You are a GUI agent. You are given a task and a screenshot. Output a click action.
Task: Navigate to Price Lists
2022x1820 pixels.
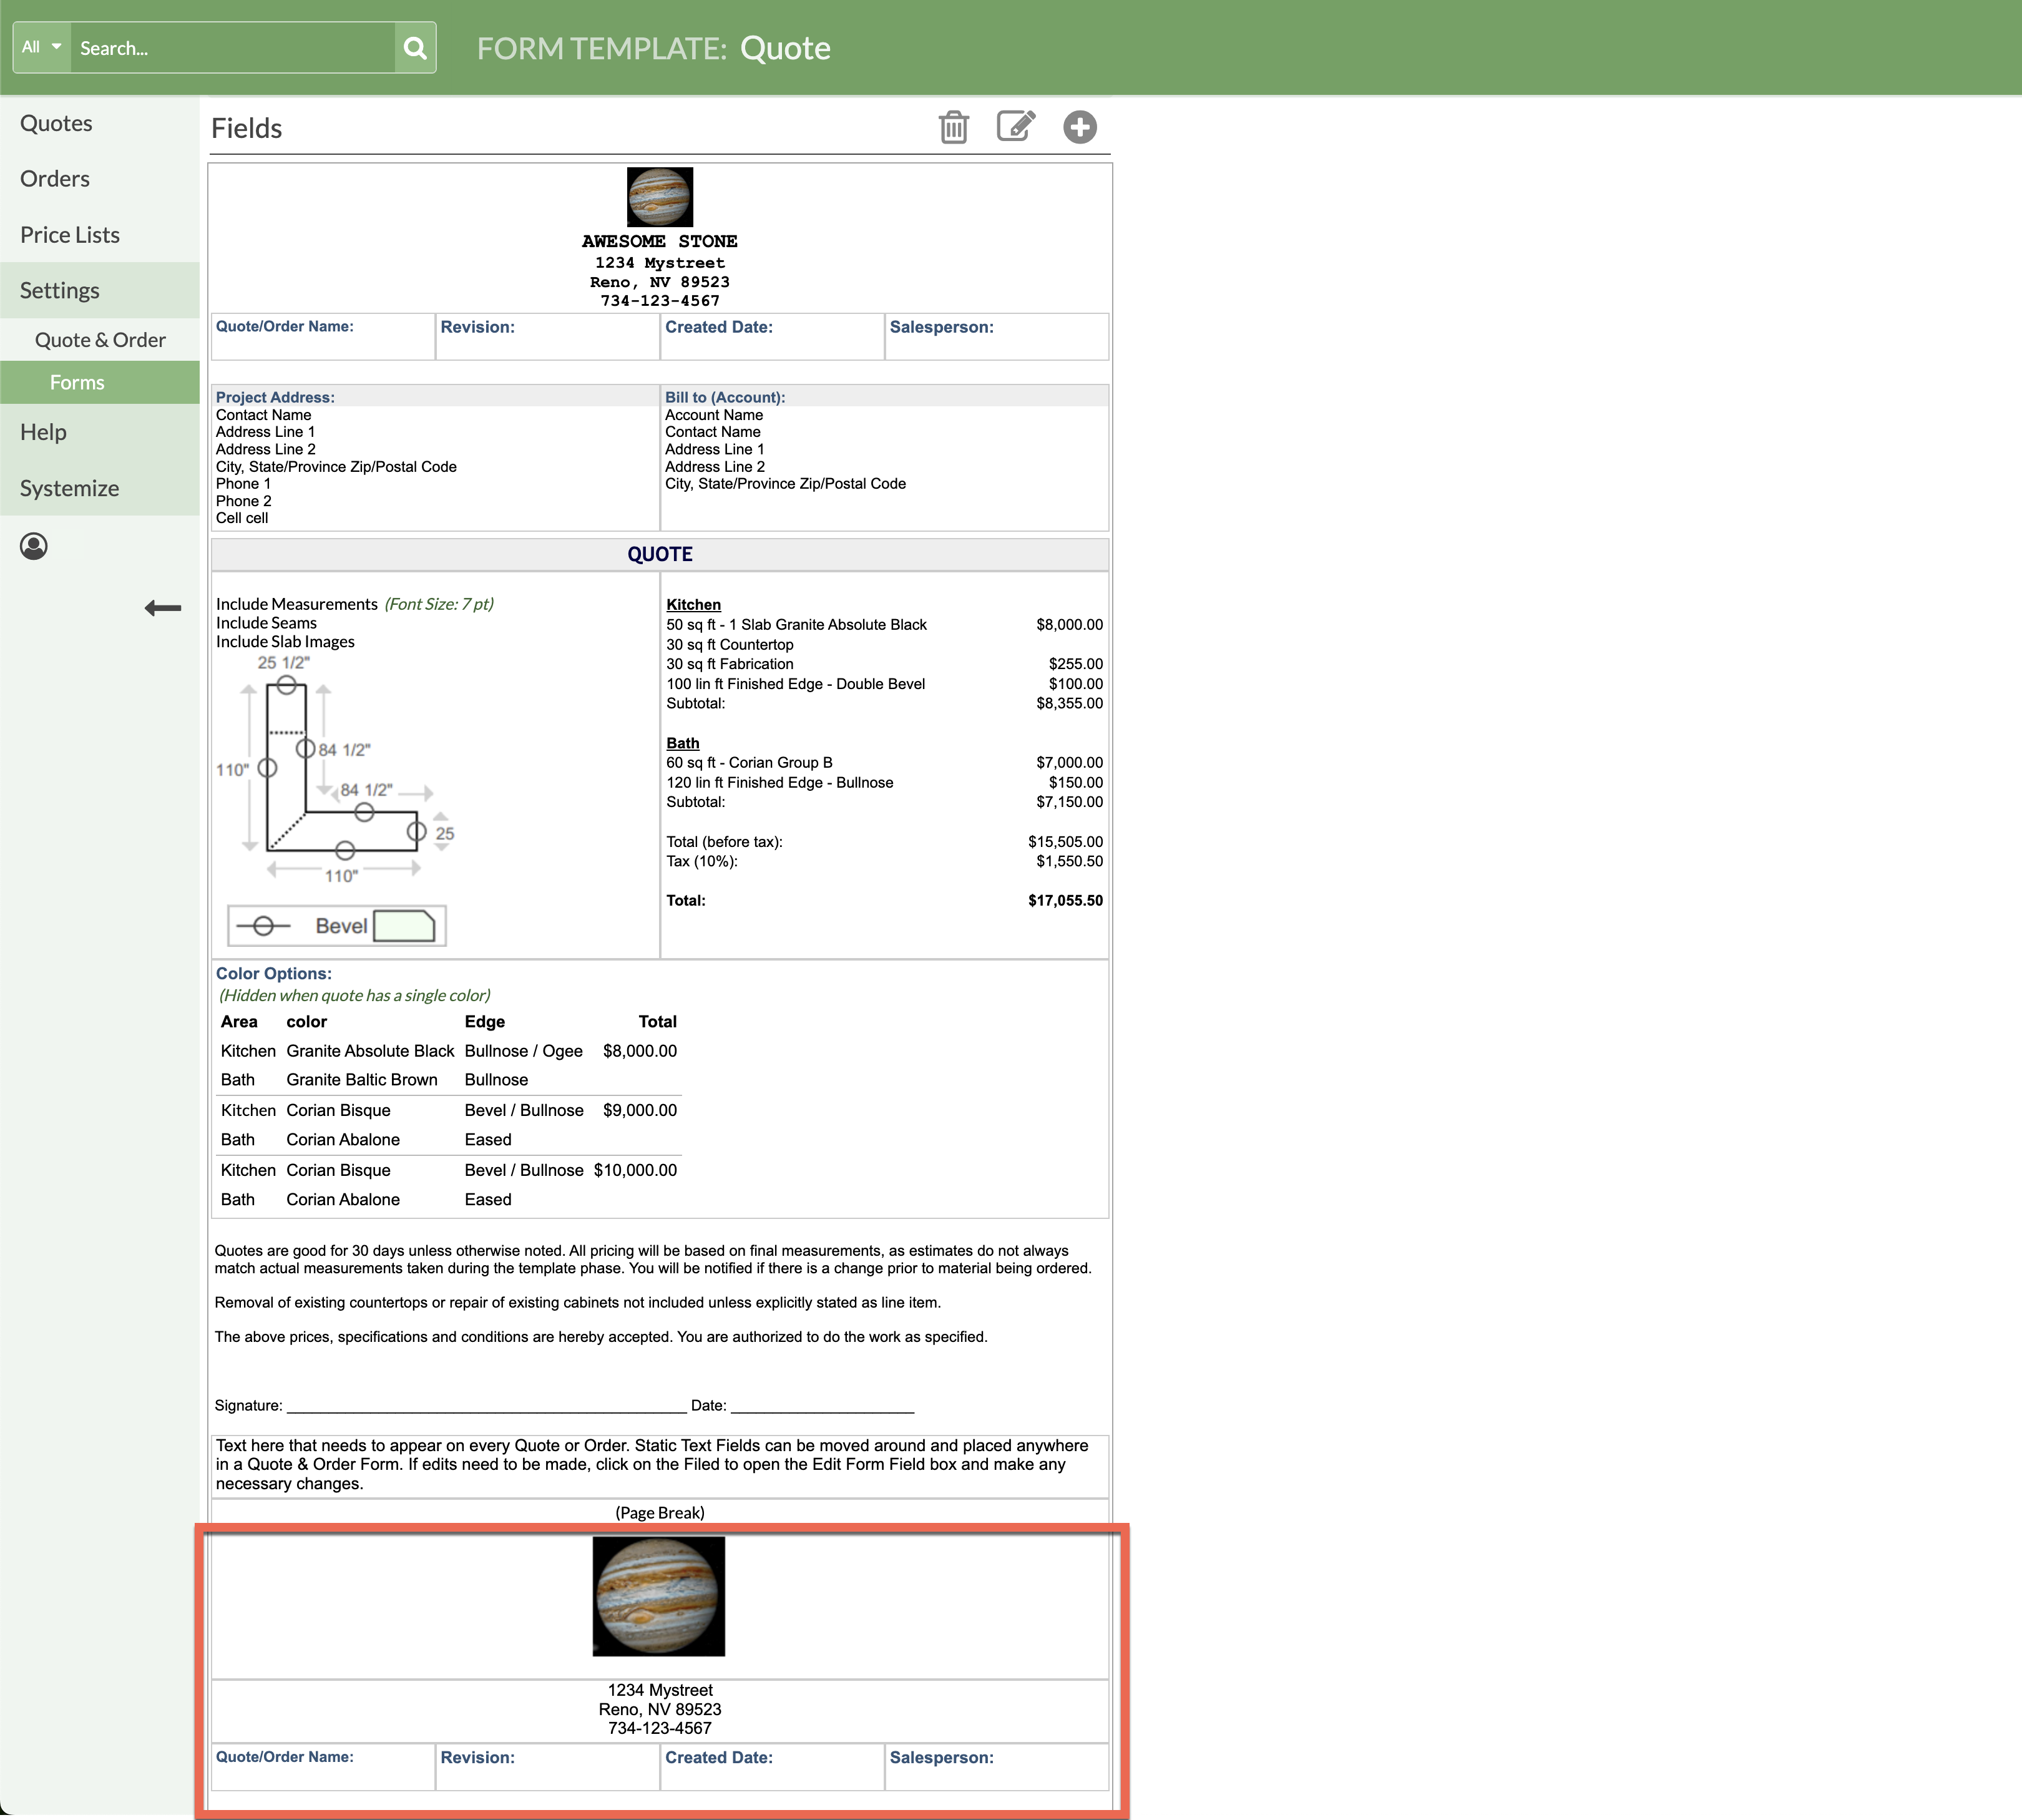click(x=69, y=234)
